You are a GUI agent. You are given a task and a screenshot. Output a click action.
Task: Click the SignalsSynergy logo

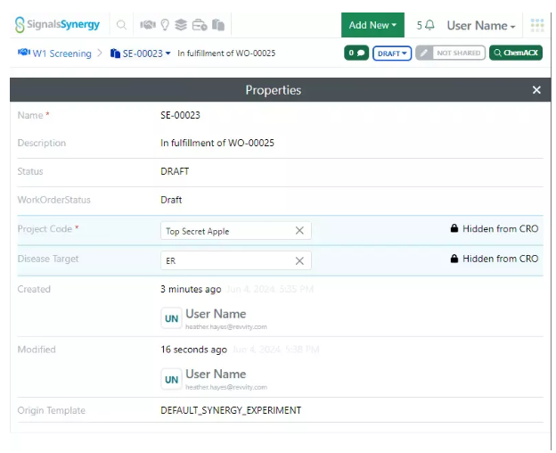[58, 25]
